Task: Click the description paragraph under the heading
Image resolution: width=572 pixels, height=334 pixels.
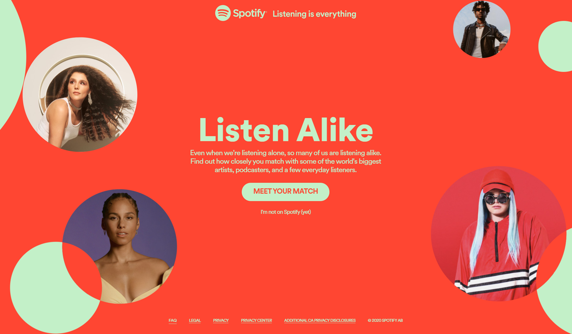Action: pyautogui.click(x=286, y=161)
